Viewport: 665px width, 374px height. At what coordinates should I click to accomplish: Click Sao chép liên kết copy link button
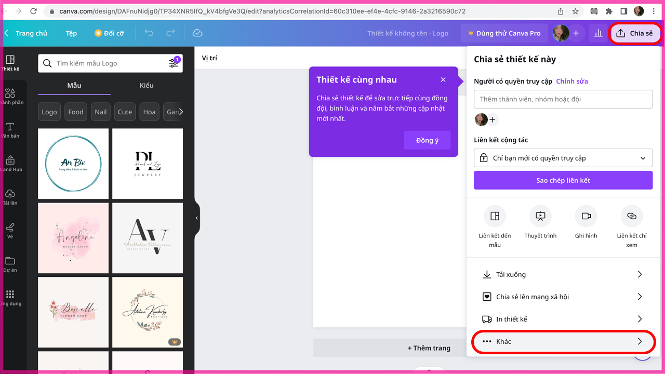[563, 180]
